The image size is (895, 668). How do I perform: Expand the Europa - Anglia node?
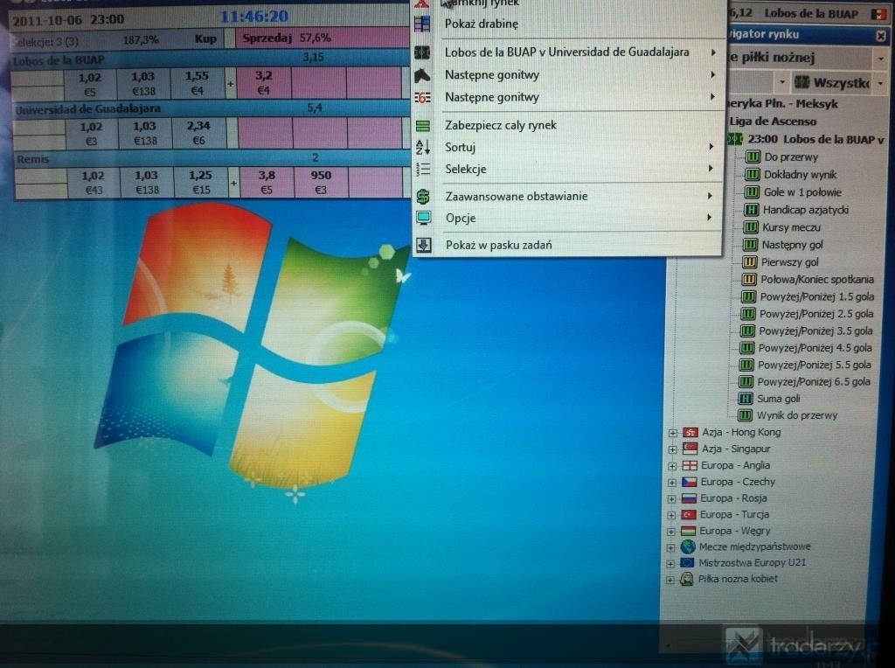[x=672, y=466]
